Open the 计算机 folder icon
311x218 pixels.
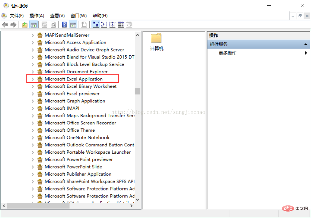pos(156,38)
